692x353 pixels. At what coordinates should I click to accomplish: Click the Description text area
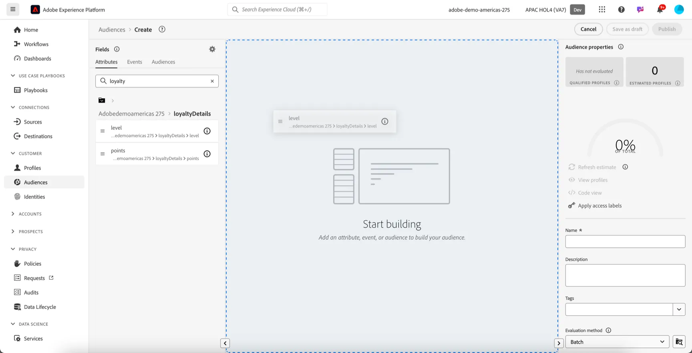625,275
